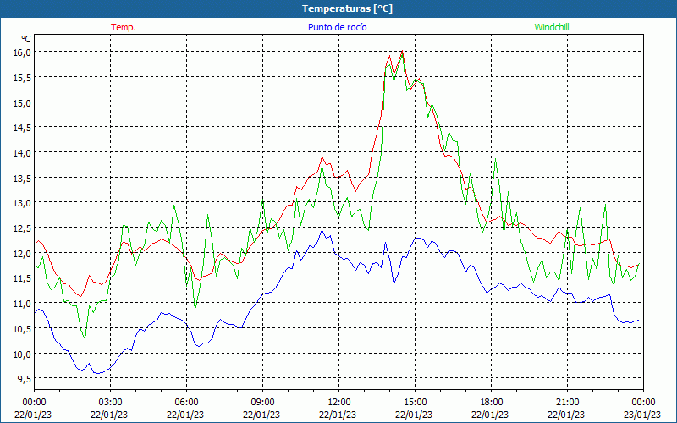
Task: Click the 16,0 y-axis value
Action: click(23, 52)
